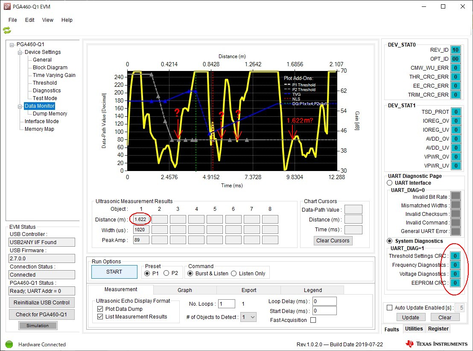Viewport: 473px width, 351px height.
Task: Click the No. Loops input field
Action: click(x=227, y=304)
